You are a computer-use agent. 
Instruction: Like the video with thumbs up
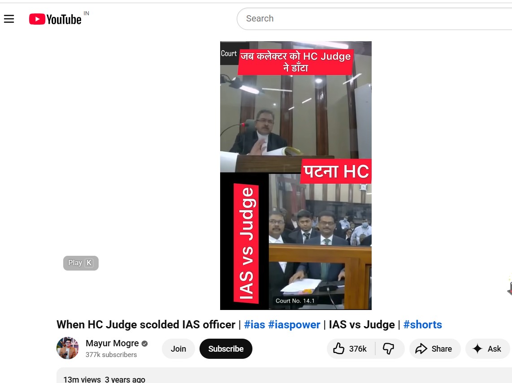[350, 349]
